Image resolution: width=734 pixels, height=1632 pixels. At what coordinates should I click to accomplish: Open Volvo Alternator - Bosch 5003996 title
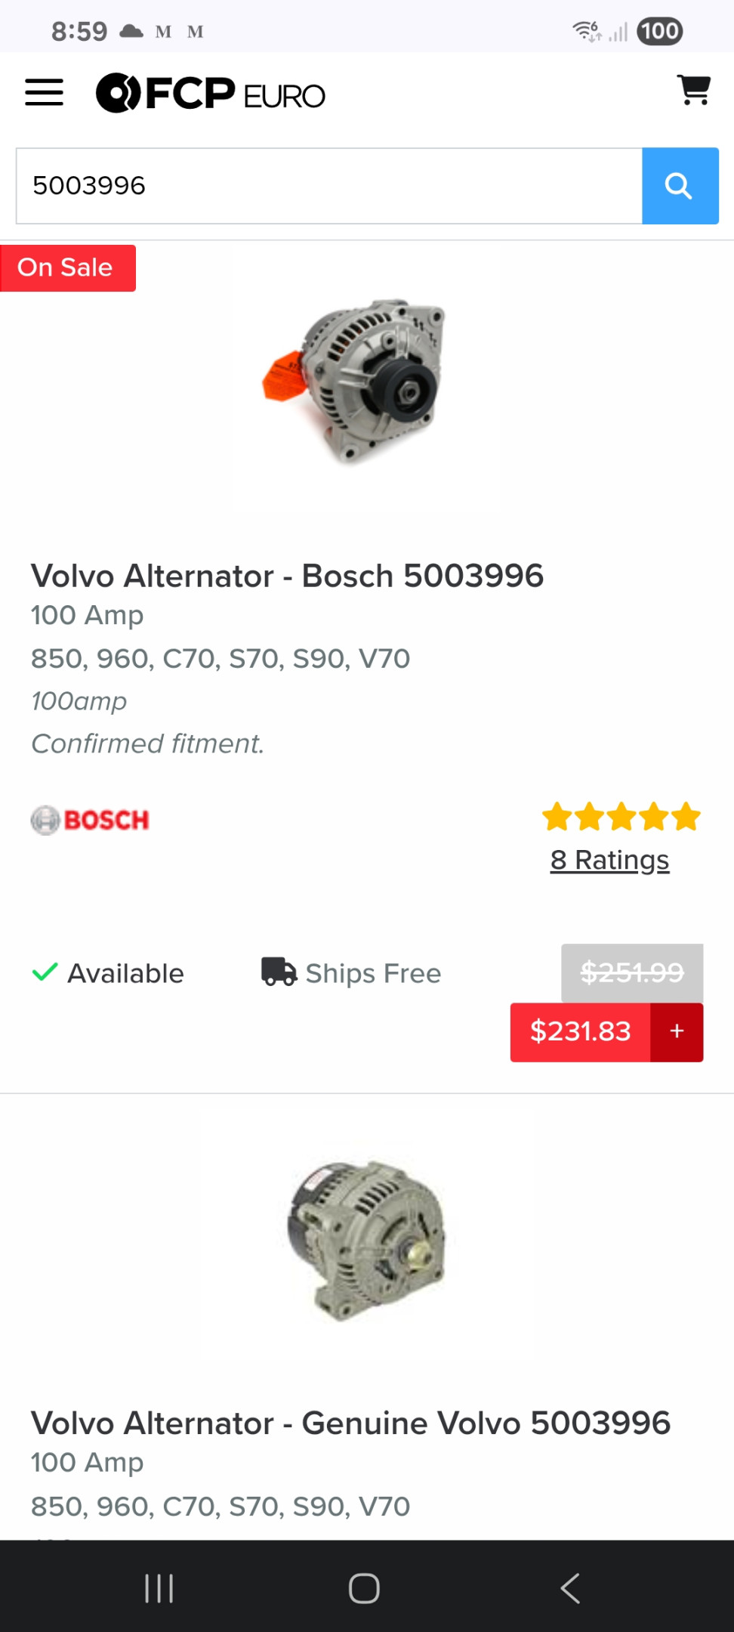[x=287, y=576]
